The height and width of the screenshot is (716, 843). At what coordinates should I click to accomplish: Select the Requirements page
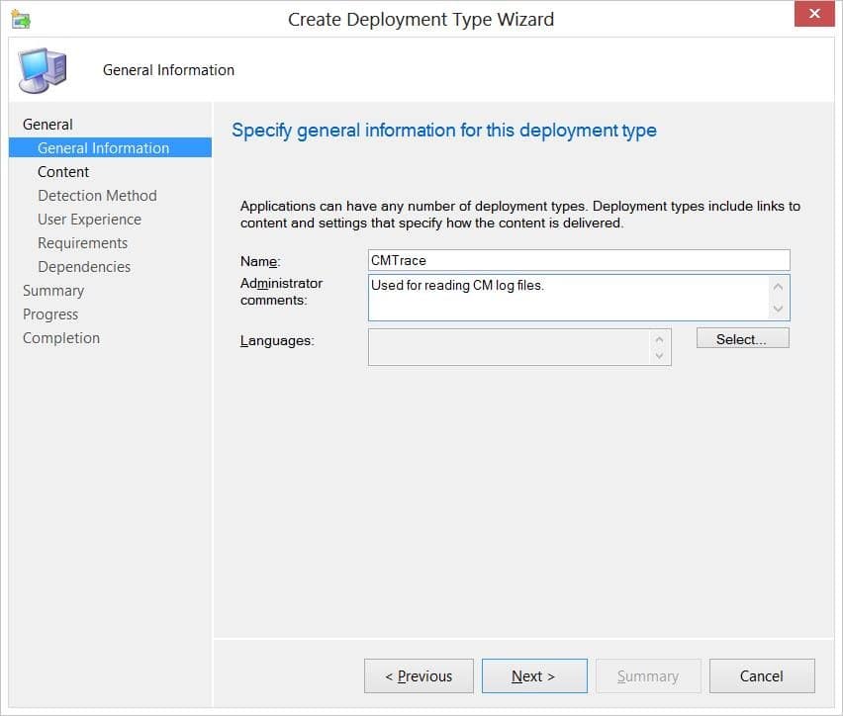(81, 242)
